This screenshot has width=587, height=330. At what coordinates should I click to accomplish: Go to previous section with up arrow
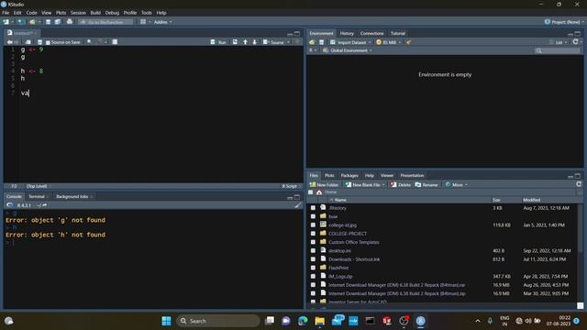click(245, 42)
